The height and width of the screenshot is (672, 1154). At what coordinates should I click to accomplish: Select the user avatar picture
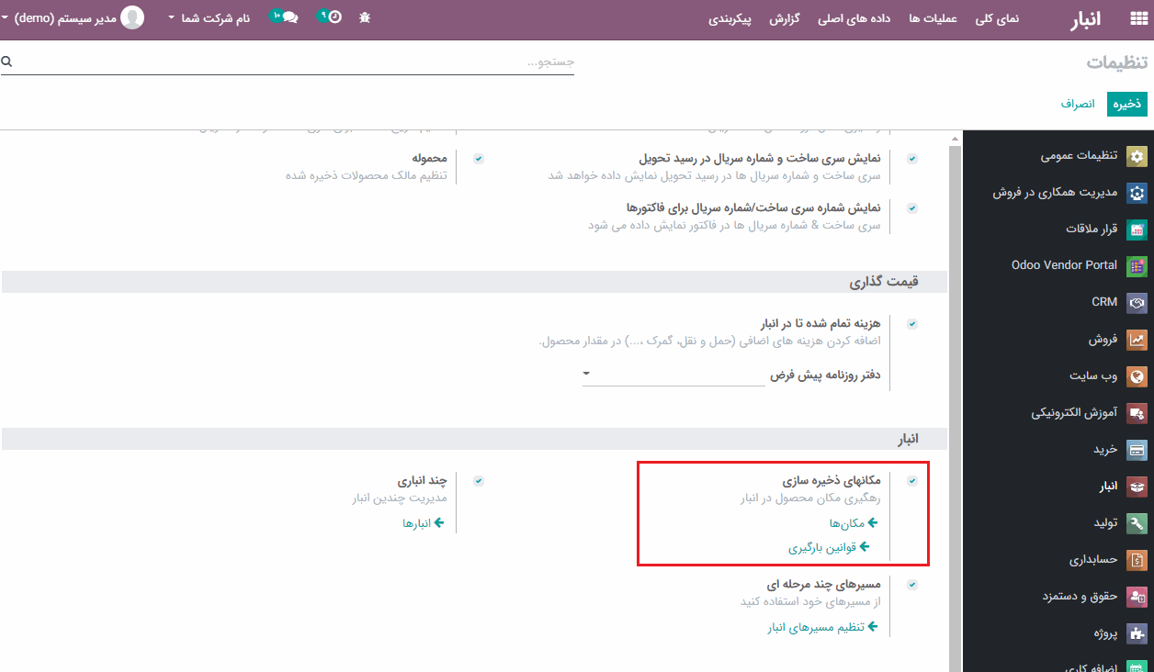click(x=133, y=17)
